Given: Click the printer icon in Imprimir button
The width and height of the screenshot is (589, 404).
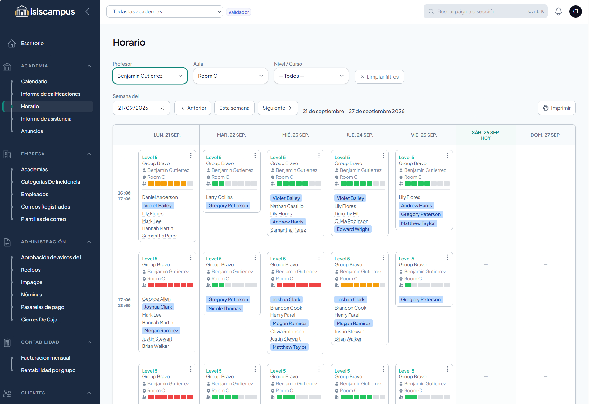Looking at the screenshot, I should (x=546, y=108).
